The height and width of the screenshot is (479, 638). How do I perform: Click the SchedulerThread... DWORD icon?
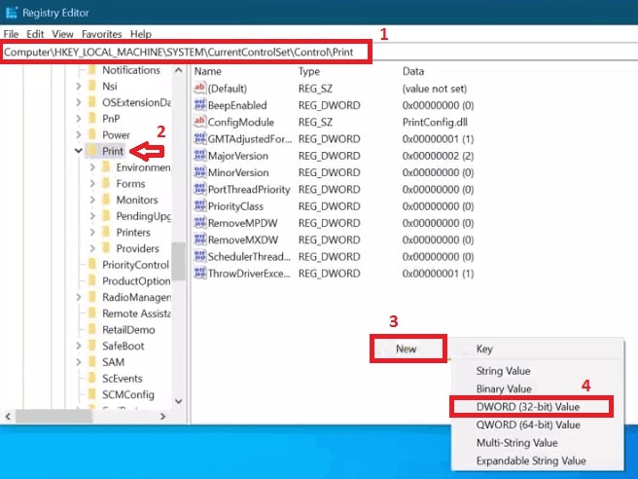tap(199, 257)
